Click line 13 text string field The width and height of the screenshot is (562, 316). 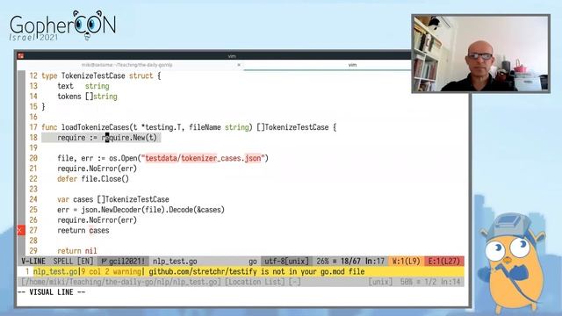point(83,86)
